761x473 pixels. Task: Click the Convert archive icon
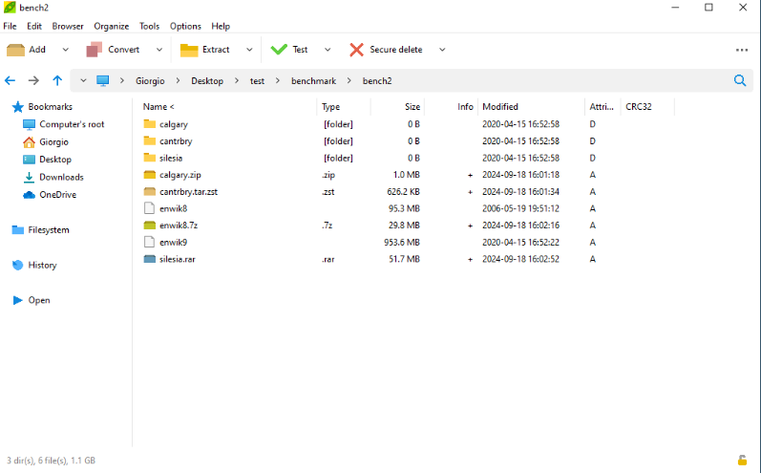(95, 50)
